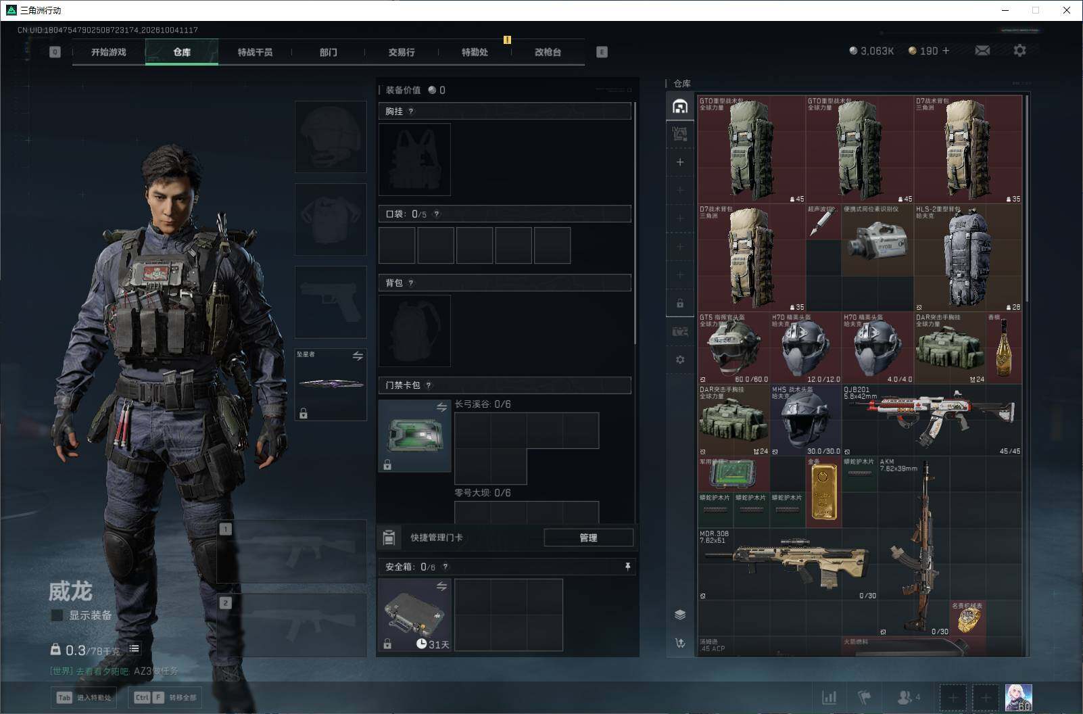Switch to the 开始游戏 tab
1083x714 pixels.
click(108, 52)
